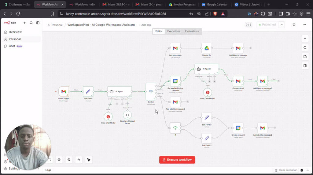
Task: Open the Personal breadcrumb link
Action: [55, 25]
